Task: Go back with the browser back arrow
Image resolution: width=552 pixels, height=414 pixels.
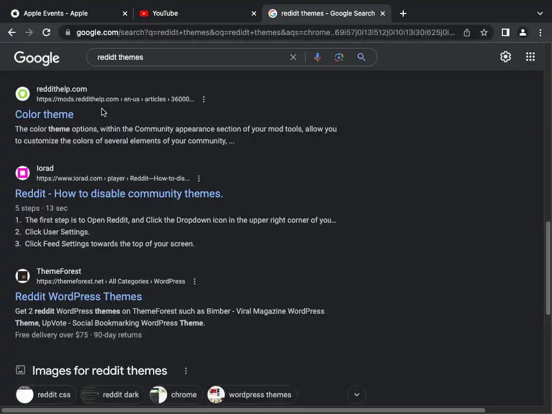Action: click(x=12, y=32)
